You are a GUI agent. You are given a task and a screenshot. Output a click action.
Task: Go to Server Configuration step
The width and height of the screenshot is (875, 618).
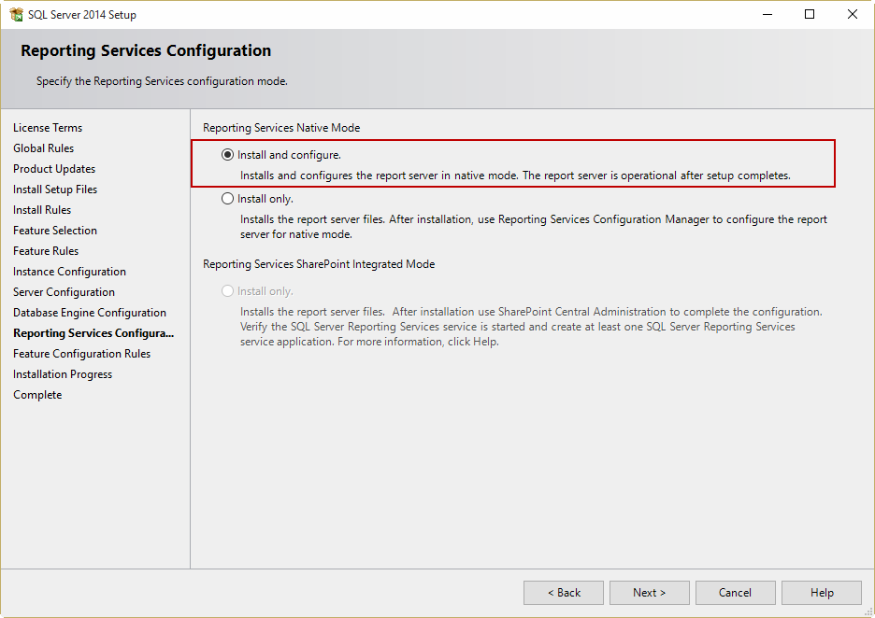64,292
